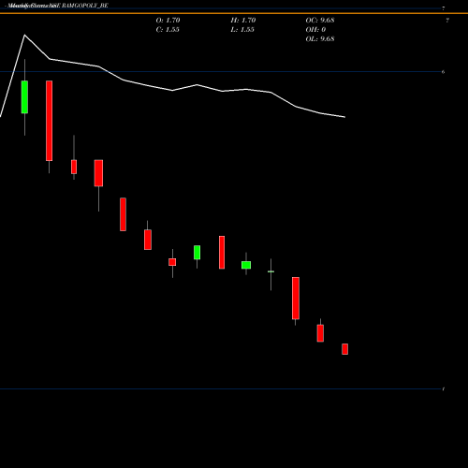Select the thin green doji cross candlestick

271,271
